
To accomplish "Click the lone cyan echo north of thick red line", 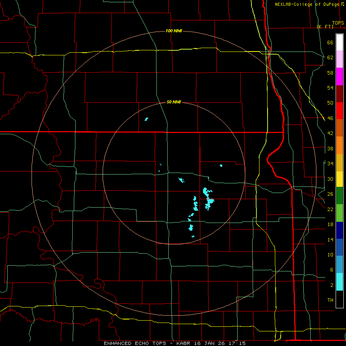I will [146, 119].
